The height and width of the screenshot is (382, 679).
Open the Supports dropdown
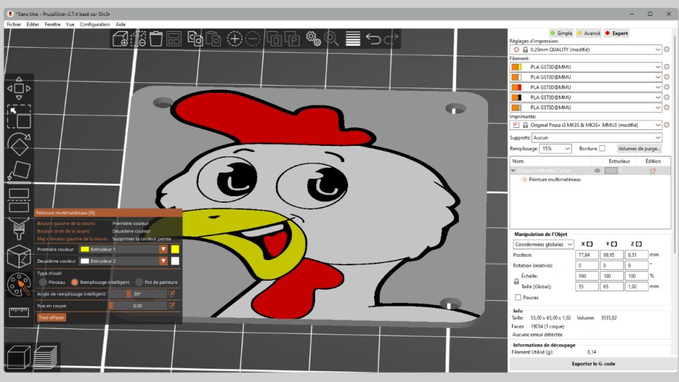(596, 138)
